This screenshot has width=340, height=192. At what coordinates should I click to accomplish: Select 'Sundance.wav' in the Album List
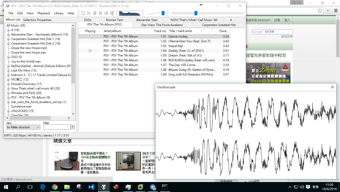tap(21, 107)
